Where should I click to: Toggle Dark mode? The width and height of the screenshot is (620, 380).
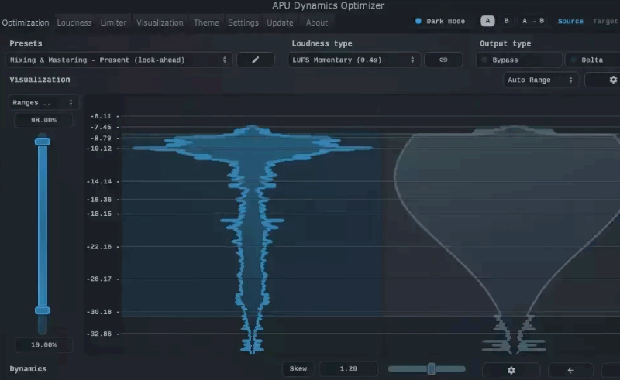[x=439, y=21]
